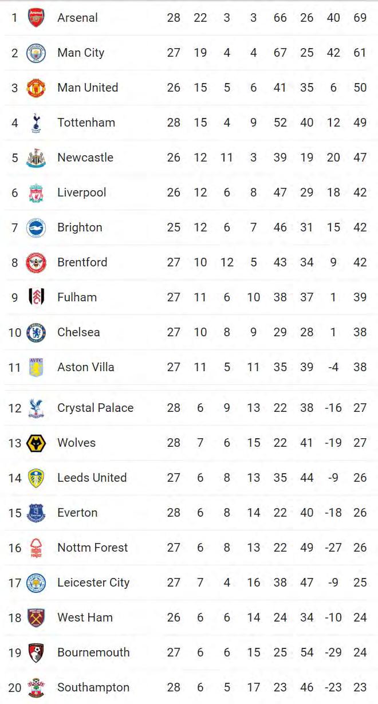Select the Crystal Palace team name
The width and height of the screenshot is (378, 704).
95,408
